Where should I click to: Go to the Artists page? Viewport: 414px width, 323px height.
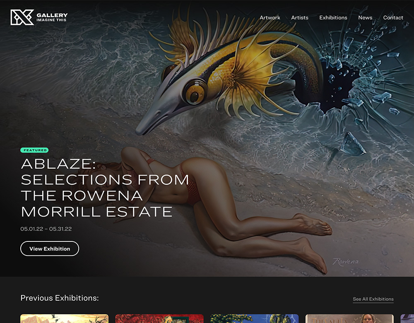(x=300, y=18)
